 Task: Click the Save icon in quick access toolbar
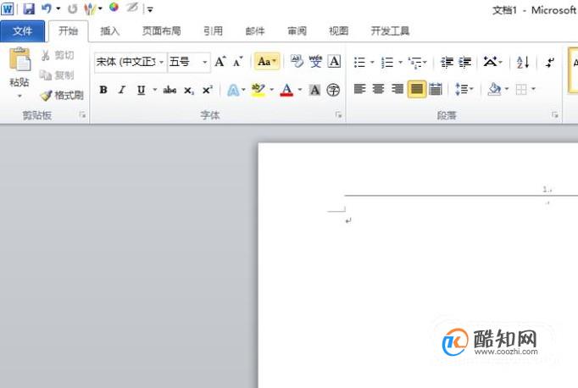(x=28, y=8)
